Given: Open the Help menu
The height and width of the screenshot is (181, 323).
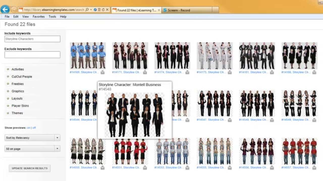Looking at the screenshot, I should coord(63,17).
